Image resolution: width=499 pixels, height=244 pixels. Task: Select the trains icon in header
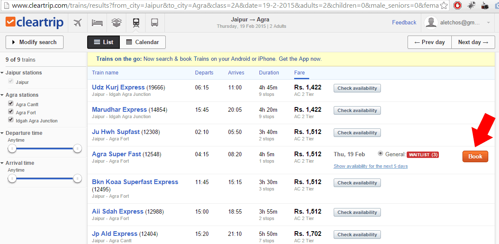pyautogui.click(x=136, y=23)
